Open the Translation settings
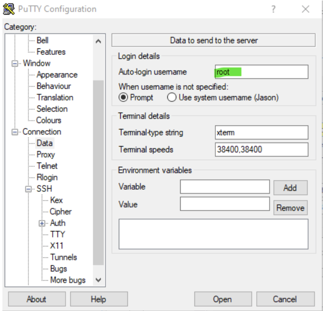The width and height of the screenshot is (327, 311). 55,97
